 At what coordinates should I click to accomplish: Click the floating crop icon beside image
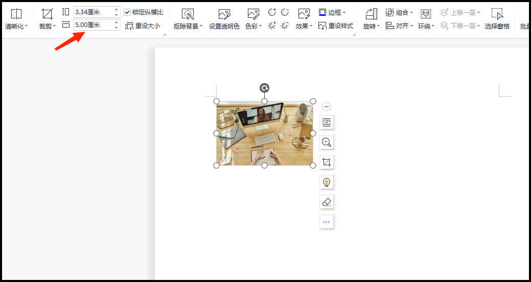tap(327, 162)
